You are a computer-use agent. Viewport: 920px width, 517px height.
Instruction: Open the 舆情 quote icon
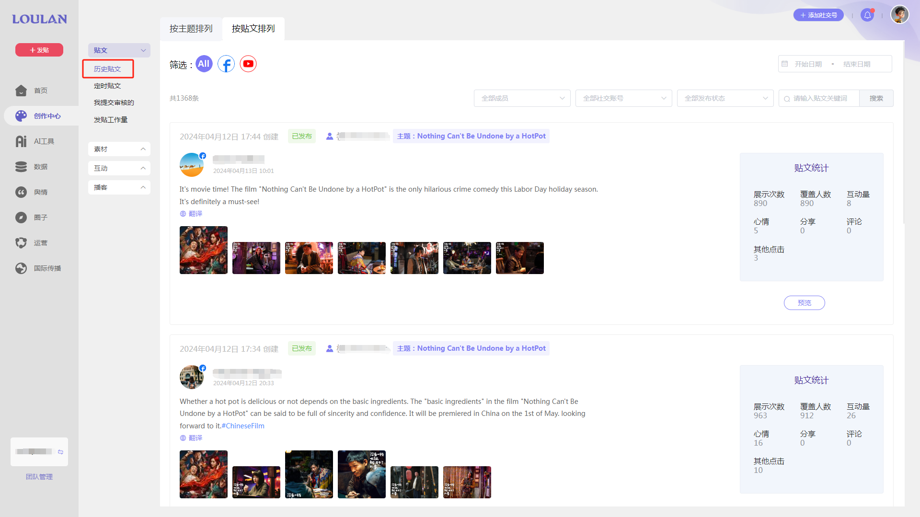tap(21, 192)
